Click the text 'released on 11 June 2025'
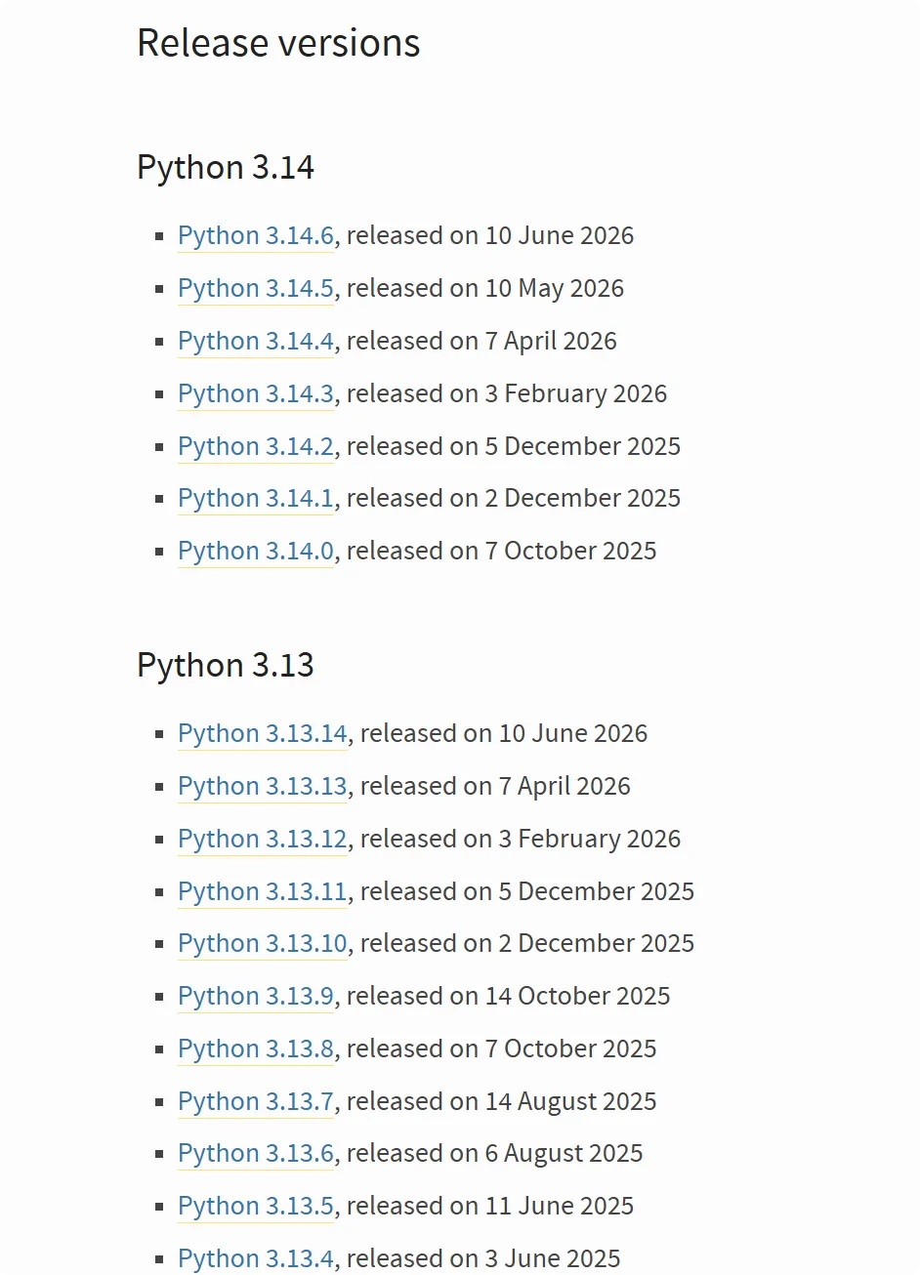The height and width of the screenshot is (1275, 920). pyautogui.click(x=490, y=1207)
